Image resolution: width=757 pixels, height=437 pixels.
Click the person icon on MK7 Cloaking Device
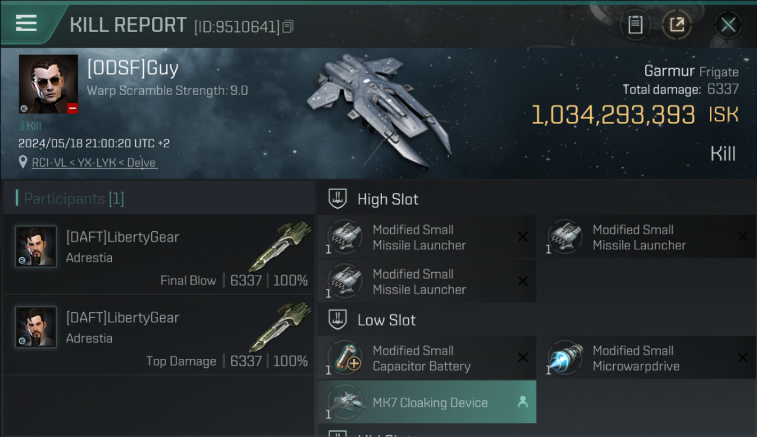522,402
